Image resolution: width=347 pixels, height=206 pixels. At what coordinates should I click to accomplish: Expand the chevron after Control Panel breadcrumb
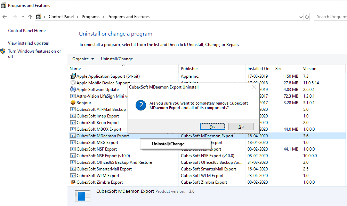(x=78, y=17)
